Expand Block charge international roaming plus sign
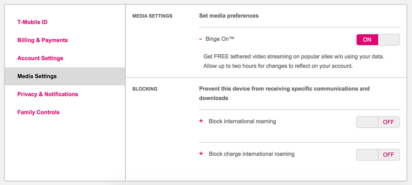The width and height of the screenshot is (412, 185). 201,154
